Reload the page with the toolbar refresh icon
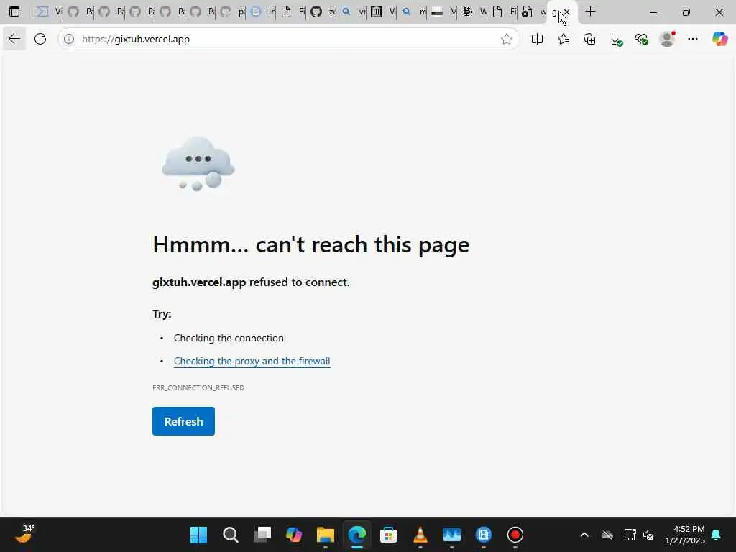 click(40, 39)
